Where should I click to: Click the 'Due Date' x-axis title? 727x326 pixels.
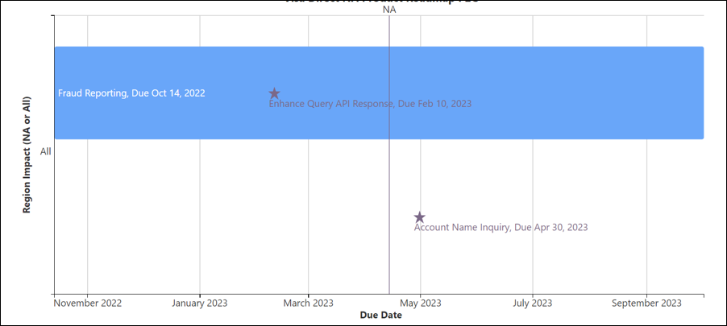pos(380,316)
